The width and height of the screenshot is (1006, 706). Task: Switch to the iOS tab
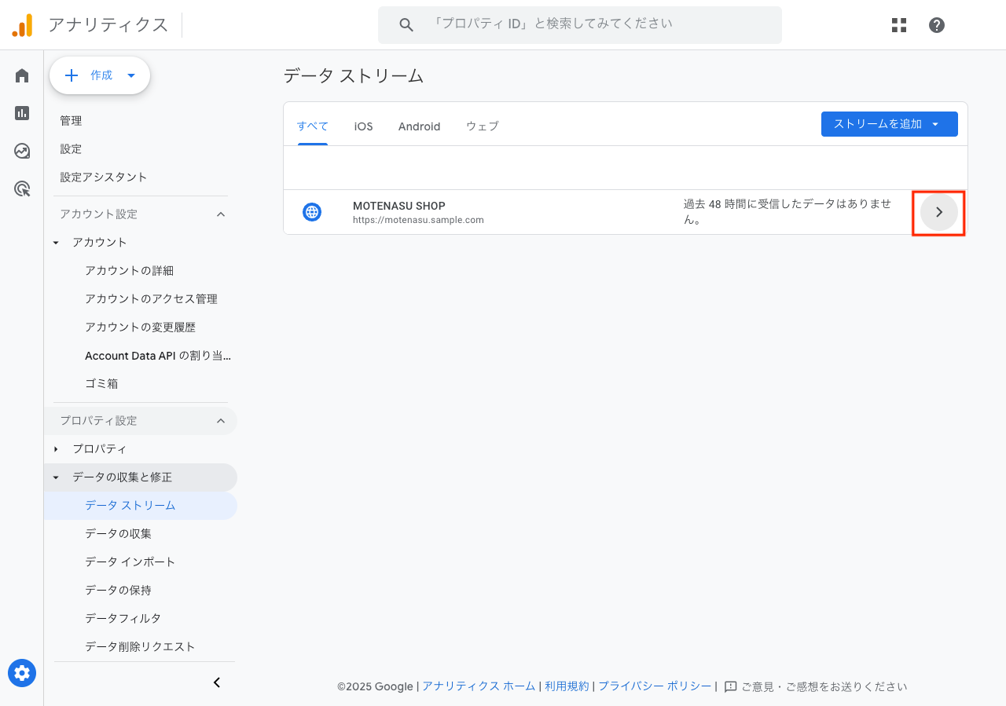(362, 126)
